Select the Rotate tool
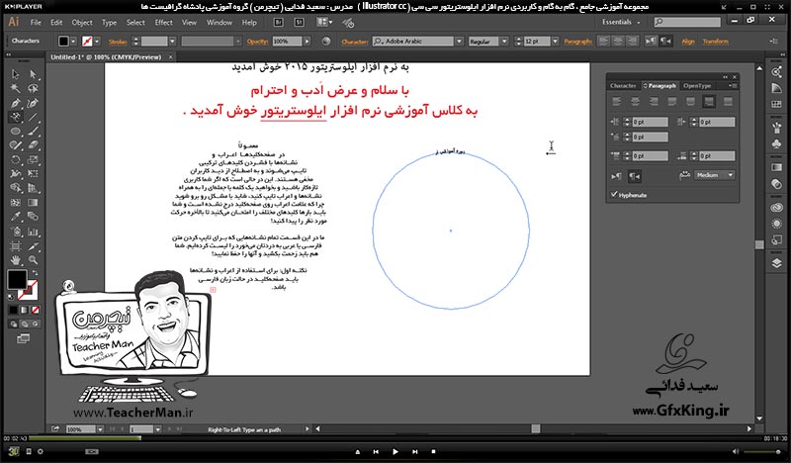 point(16,159)
